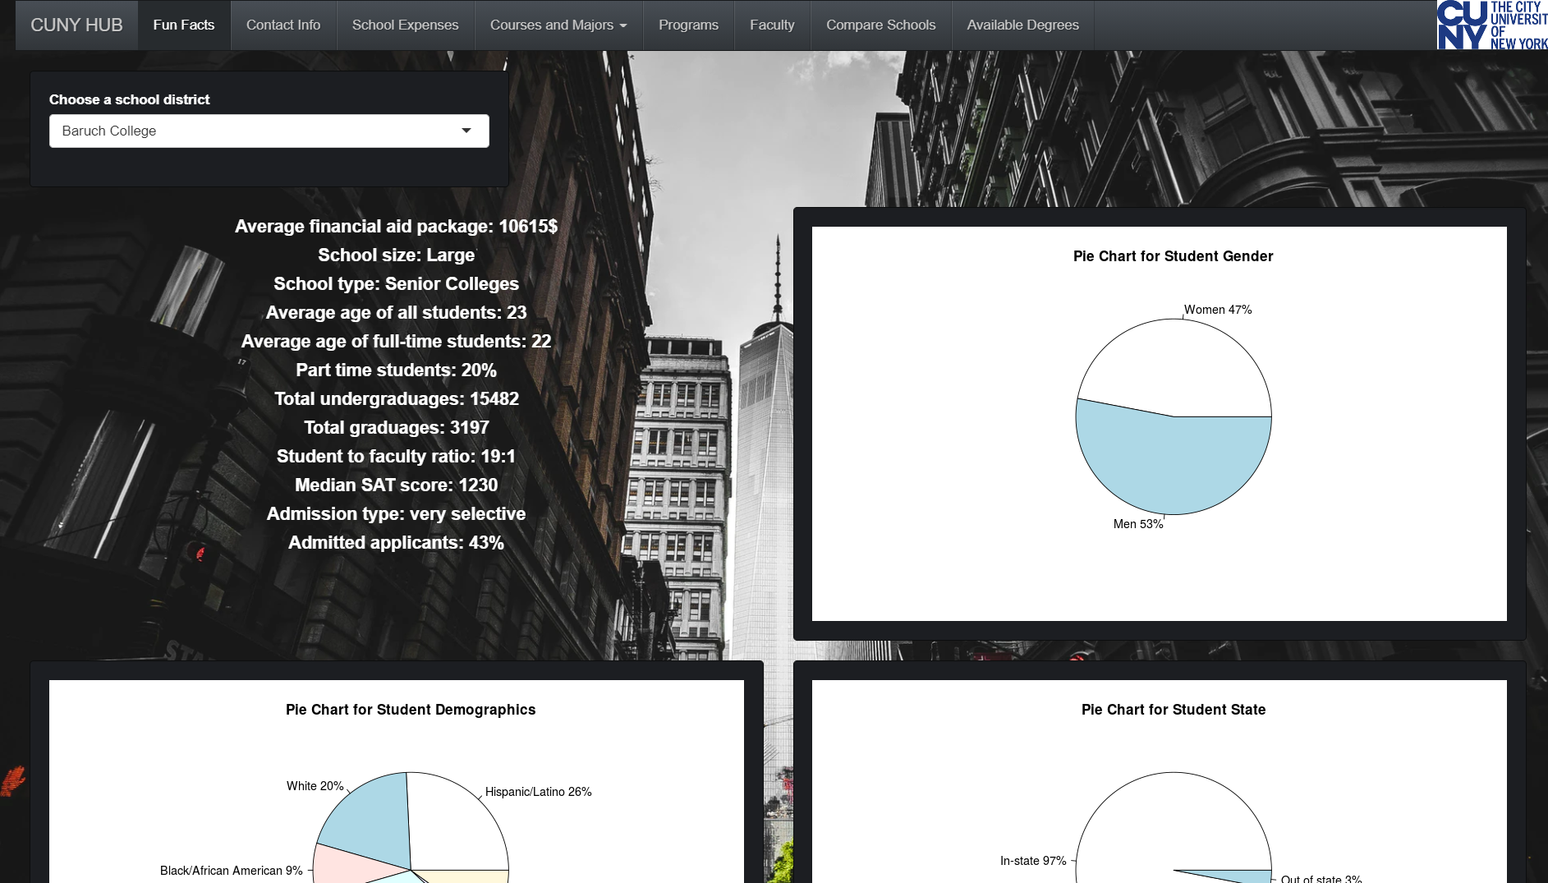Click the Pie Chart for Student State title
The width and height of the screenshot is (1548, 883).
pyautogui.click(x=1173, y=710)
